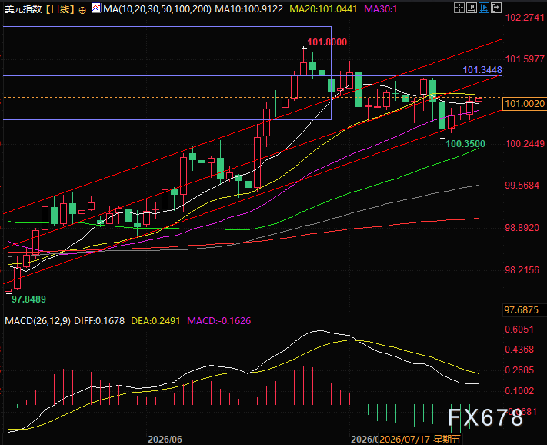
Task: Open MACD(26,12,9) indicator parameters
Action: [38, 321]
